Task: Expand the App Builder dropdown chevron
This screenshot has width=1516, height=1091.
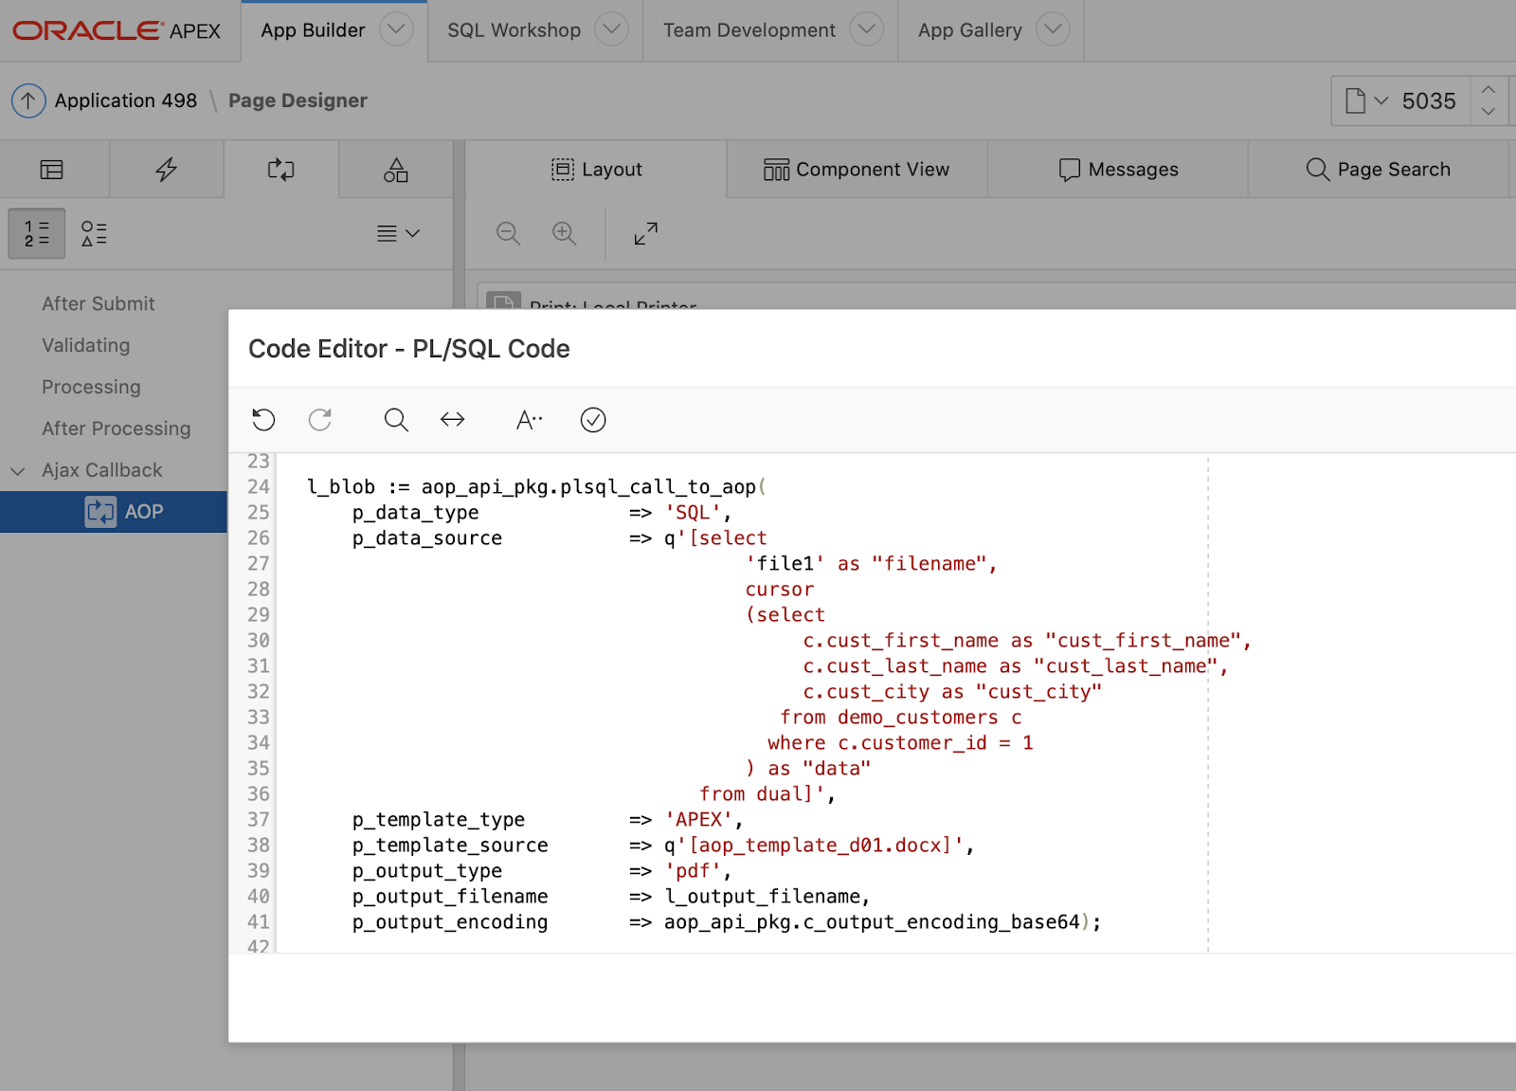Action: click(x=396, y=29)
